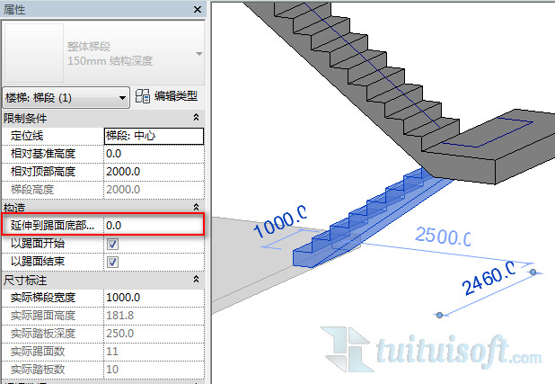The image size is (555, 384).
Task: Collapse the 尺寸标注 section
Action: 196,280
